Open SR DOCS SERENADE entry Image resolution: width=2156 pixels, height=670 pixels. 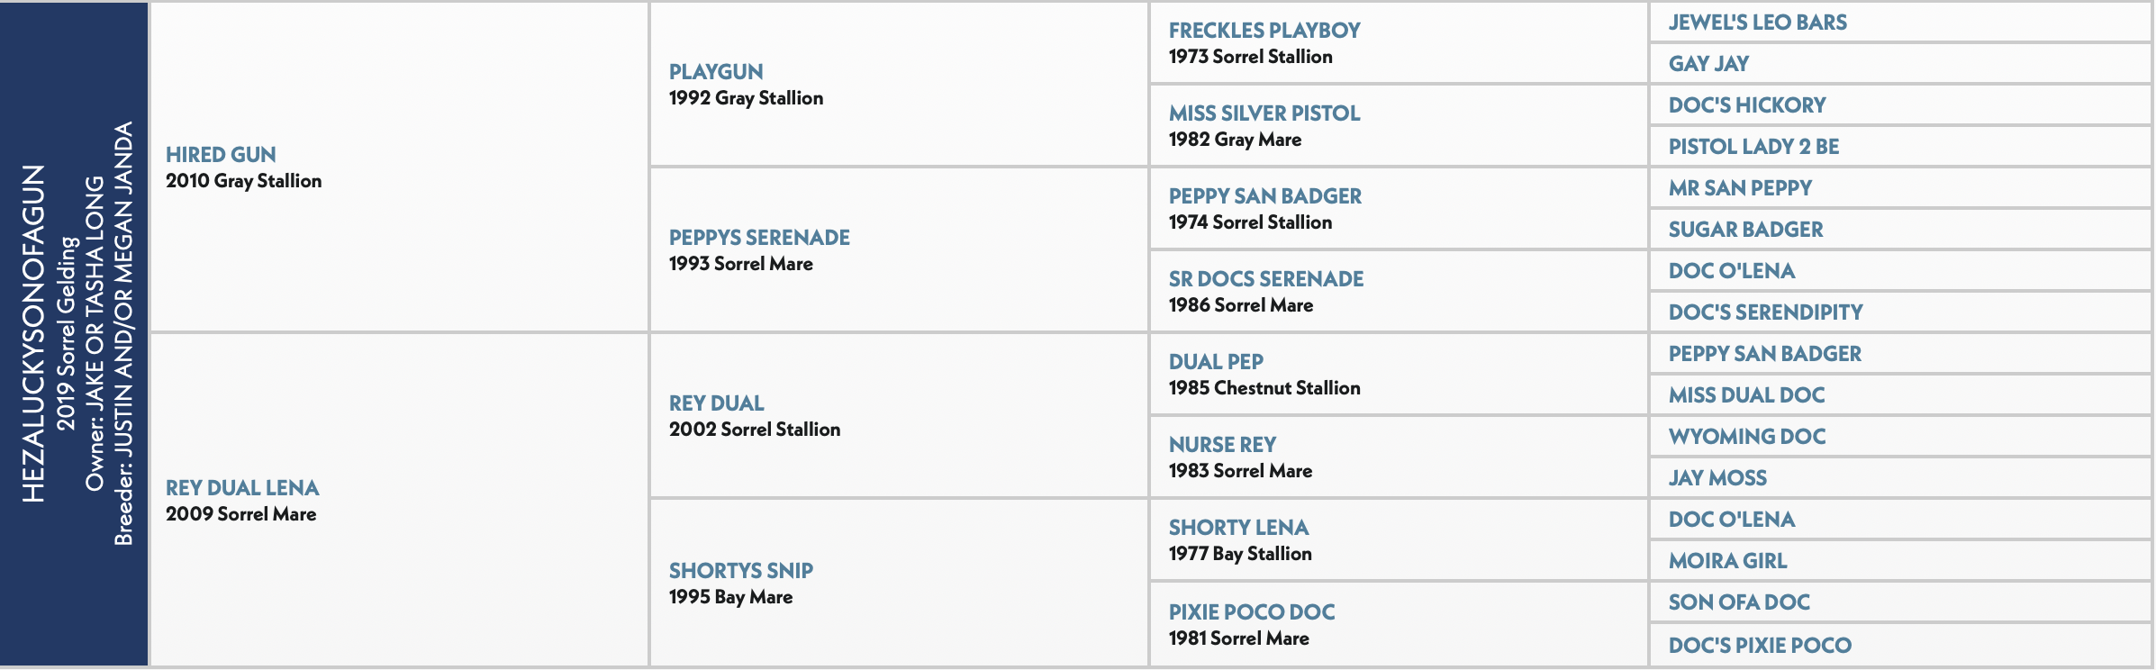pos(1266,279)
